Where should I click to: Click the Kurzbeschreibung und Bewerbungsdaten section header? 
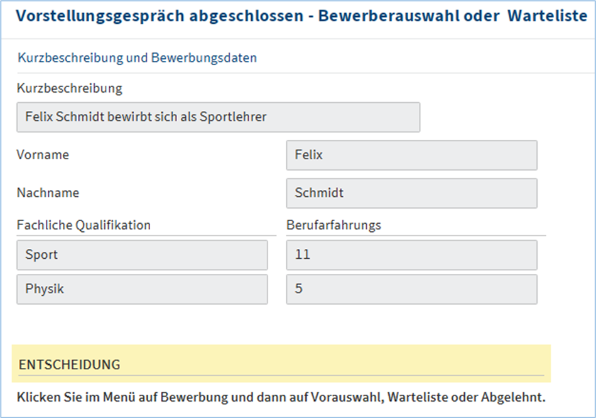(137, 58)
